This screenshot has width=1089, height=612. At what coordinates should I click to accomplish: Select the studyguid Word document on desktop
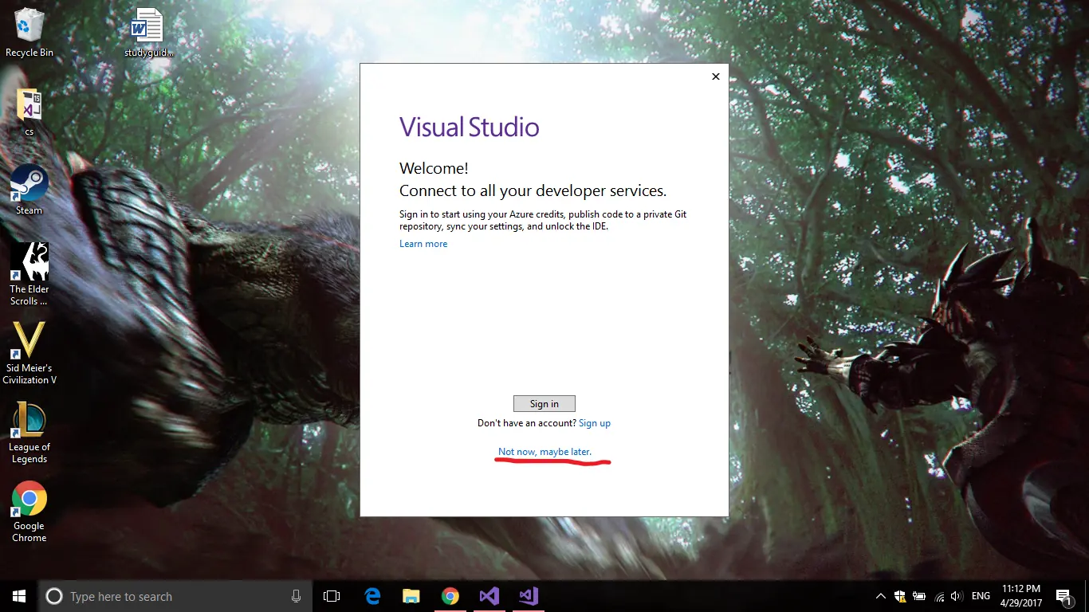click(x=148, y=33)
